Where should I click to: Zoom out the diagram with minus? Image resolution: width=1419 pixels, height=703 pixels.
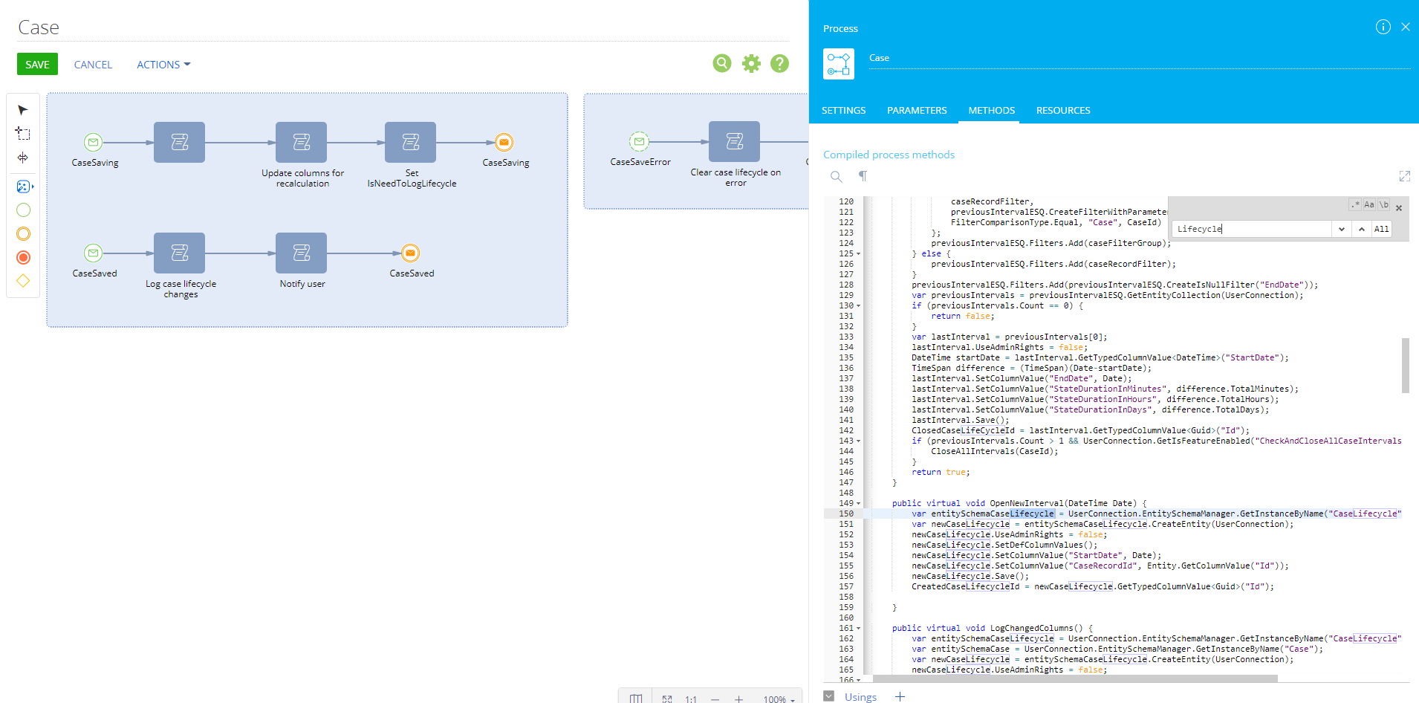715,699
